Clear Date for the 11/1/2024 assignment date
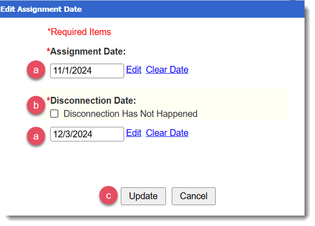 (x=167, y=70)
